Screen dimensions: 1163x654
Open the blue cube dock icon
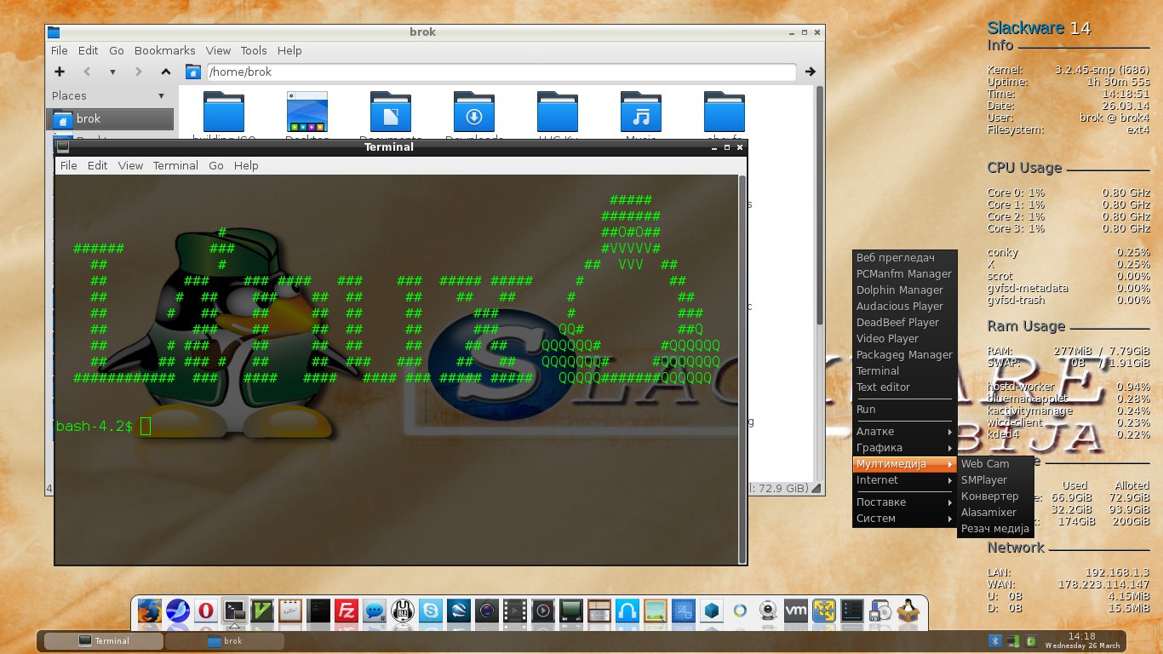pos(712,611)
